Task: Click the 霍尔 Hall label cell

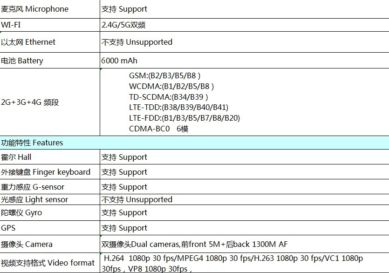Action: (16, 157)
